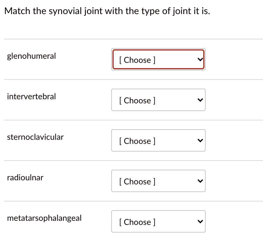This screenshot has width=263, height=249.
Task: Click the chevron on the glenohumeral dropdown
Action: coord(200,59)
